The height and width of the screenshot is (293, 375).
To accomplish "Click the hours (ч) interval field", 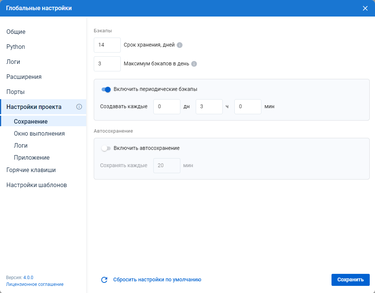I will point(209,107).
